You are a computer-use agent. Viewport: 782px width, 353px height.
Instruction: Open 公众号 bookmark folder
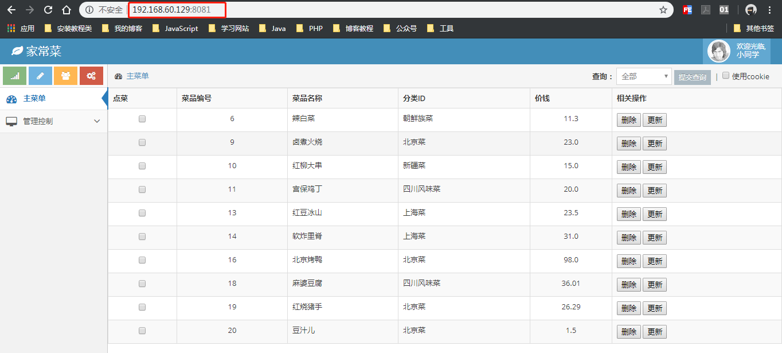(400, 28)
